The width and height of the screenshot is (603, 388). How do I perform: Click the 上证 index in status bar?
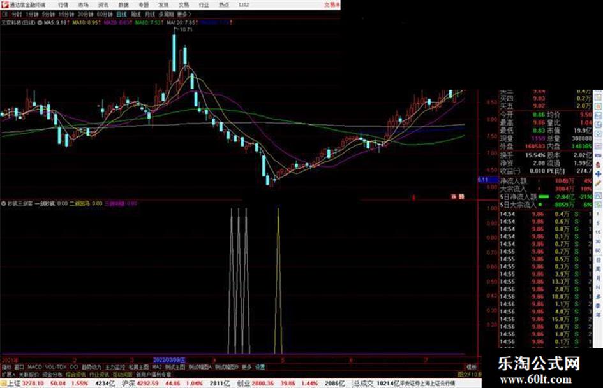pyautogui.click(x=13, y=384)
